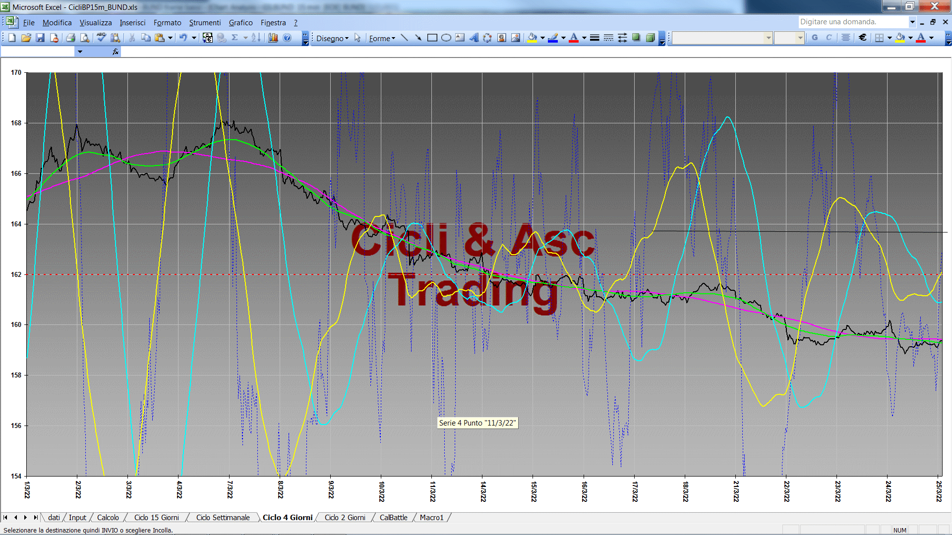This screenshot has height=535, width=952.
Task: Choose arrow style icon
Action: coord(622,38)
